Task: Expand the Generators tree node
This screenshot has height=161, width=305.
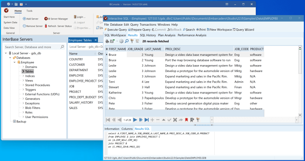Action: tap(23, 99)
